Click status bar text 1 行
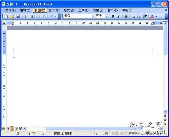The width and height of the screenshot is (169, 137). click(x=94, y=134)
